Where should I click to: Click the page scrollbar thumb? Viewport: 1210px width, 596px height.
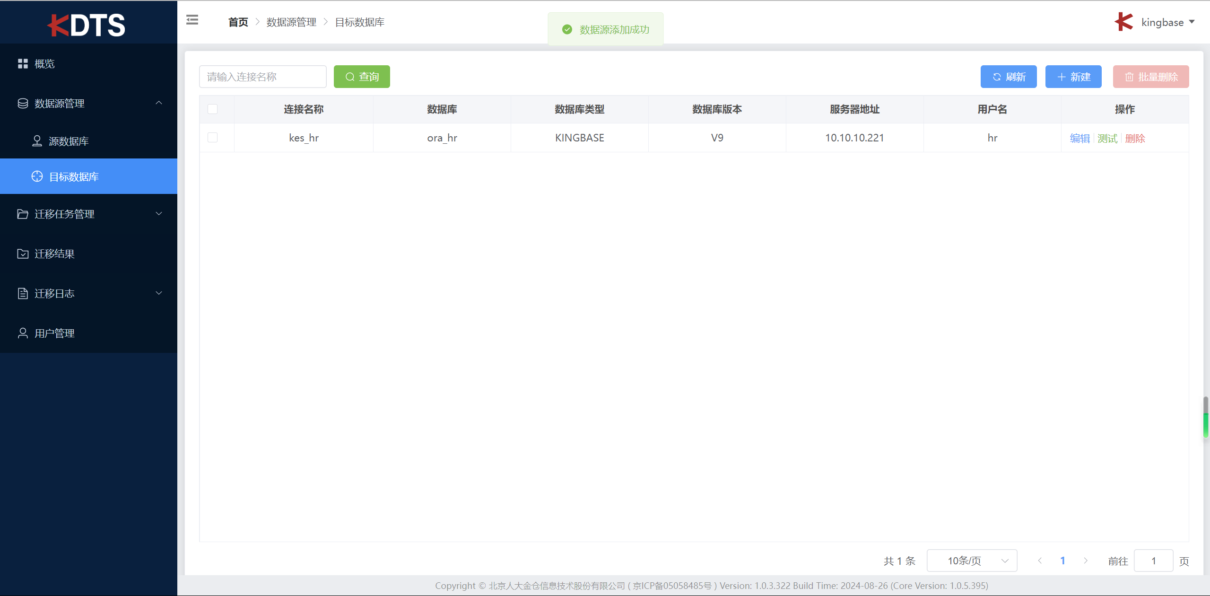pyautogui.click(x=1206, y=417)
